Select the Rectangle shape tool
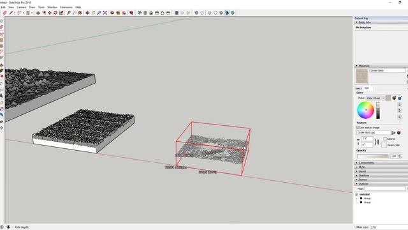Viewport: 408px width, 230px height. point(28,13)
